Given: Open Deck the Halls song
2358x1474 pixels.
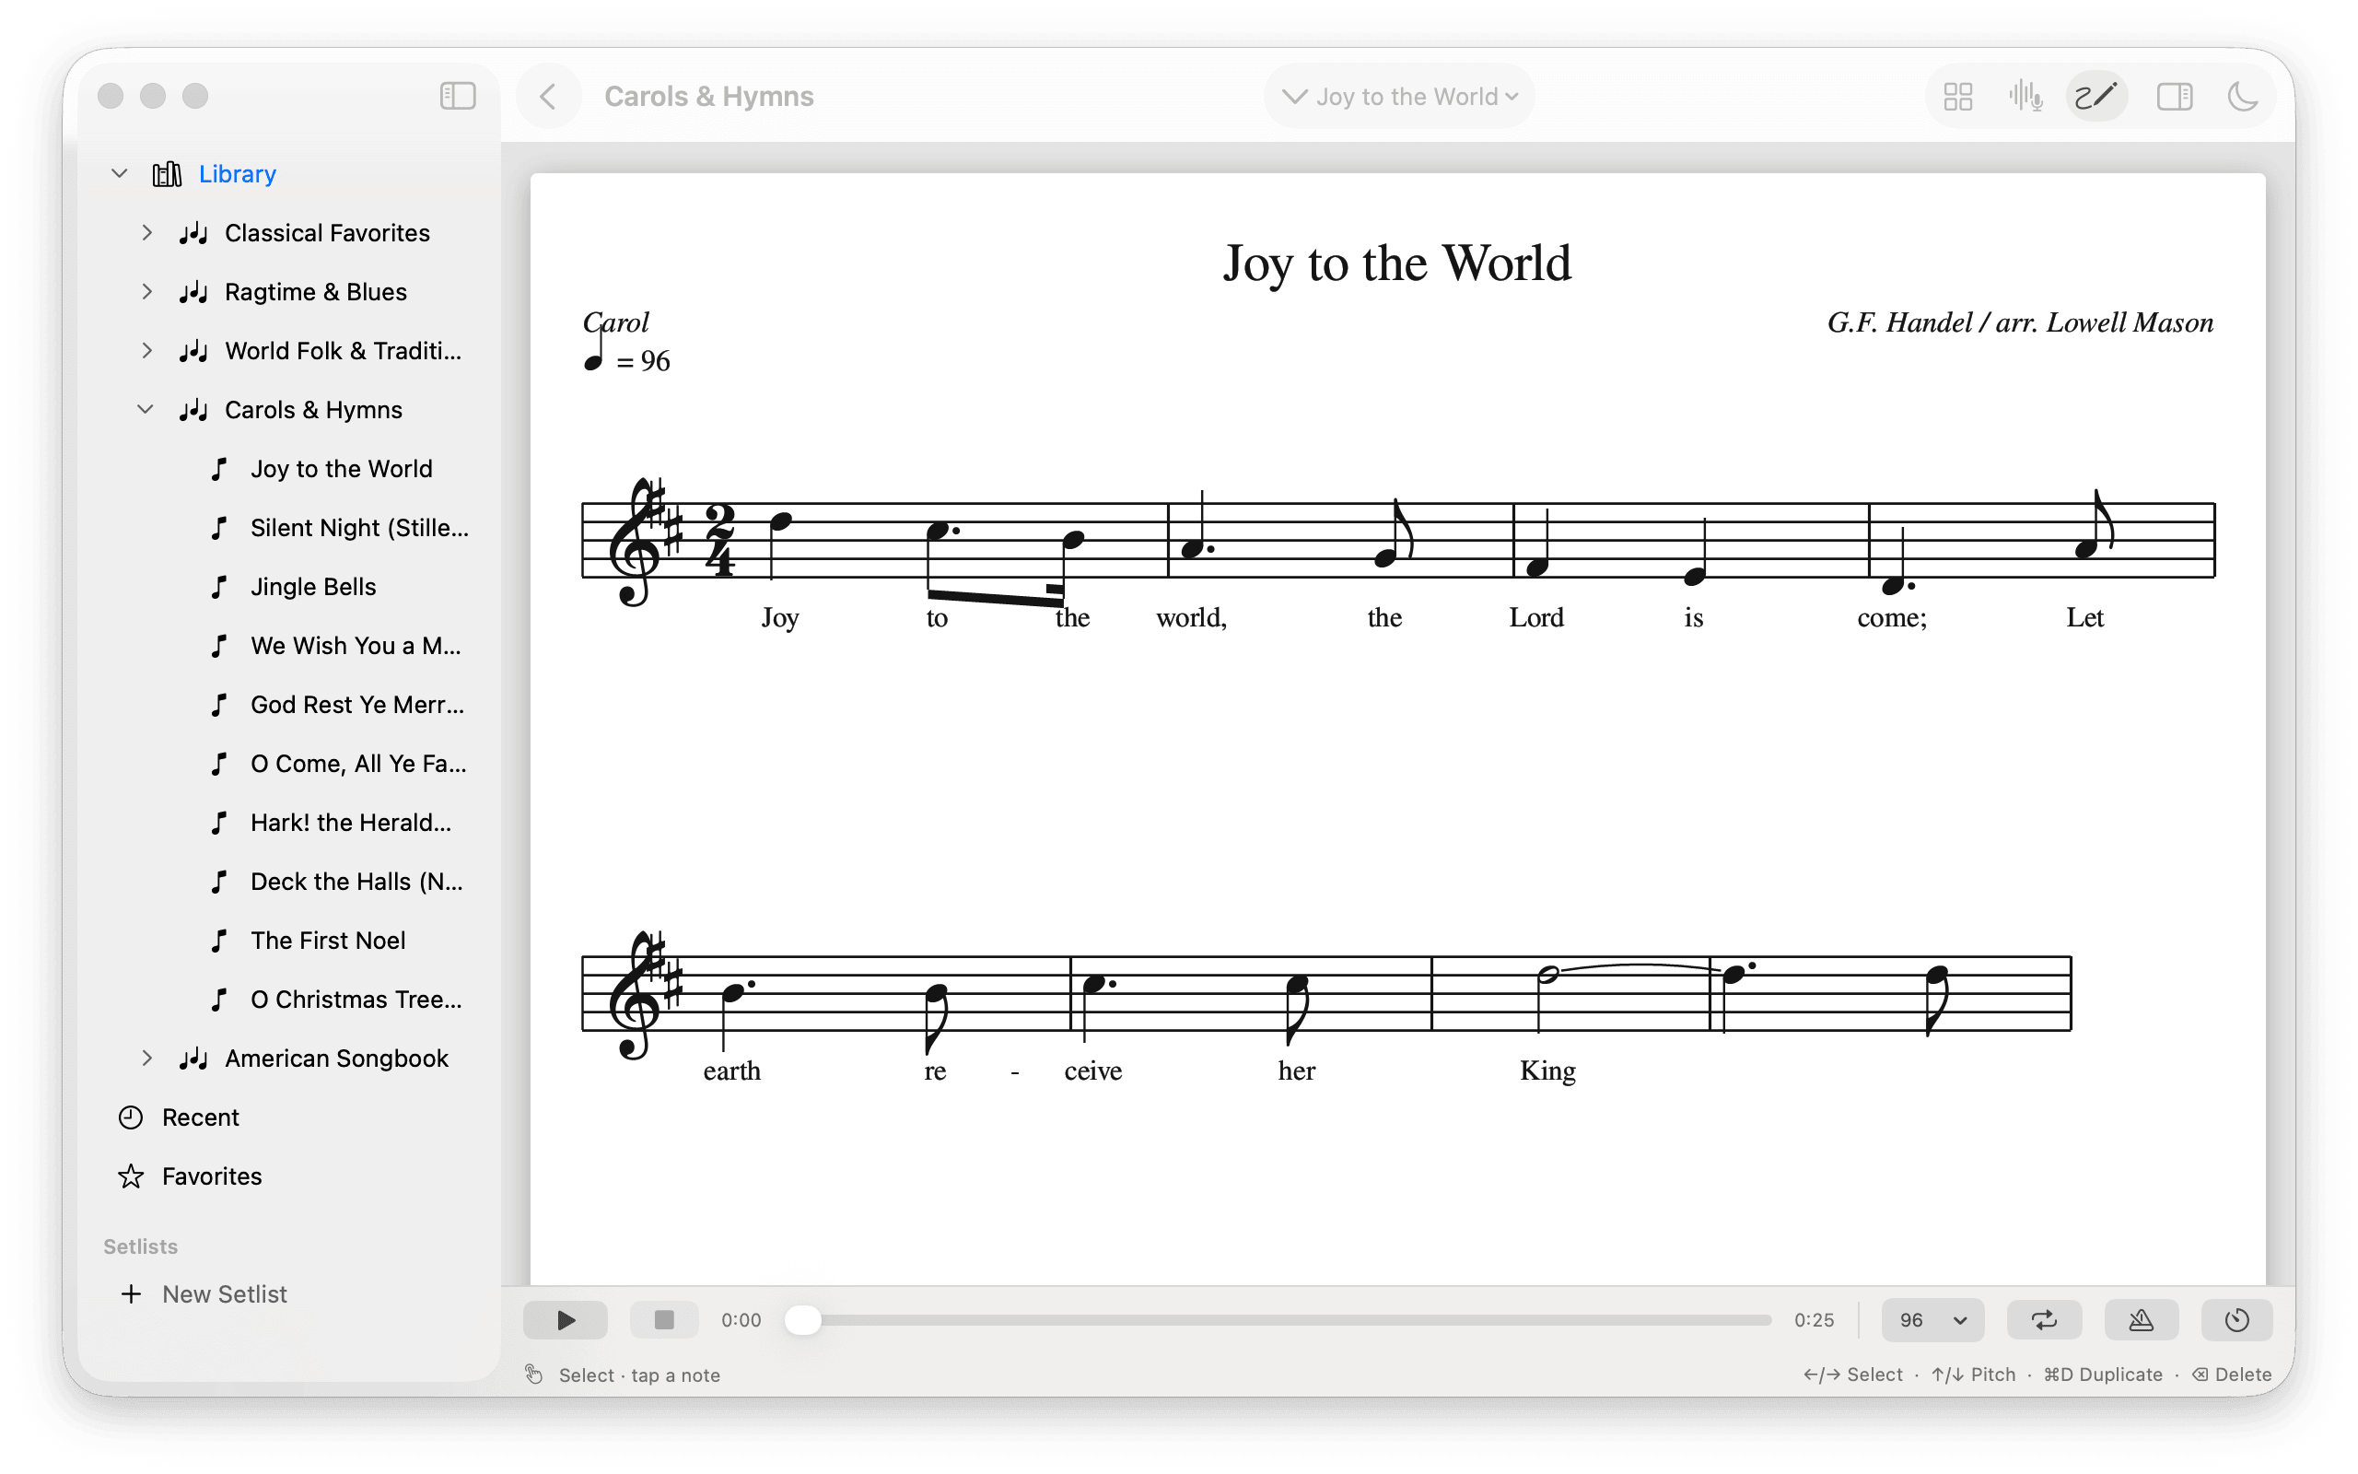Looking at the screenshot, I should click(x=356, y=882).
